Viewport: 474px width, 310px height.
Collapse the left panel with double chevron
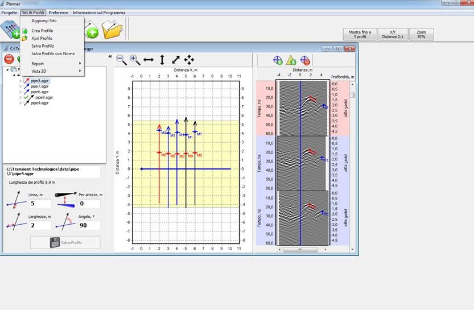tap(110, 57)
